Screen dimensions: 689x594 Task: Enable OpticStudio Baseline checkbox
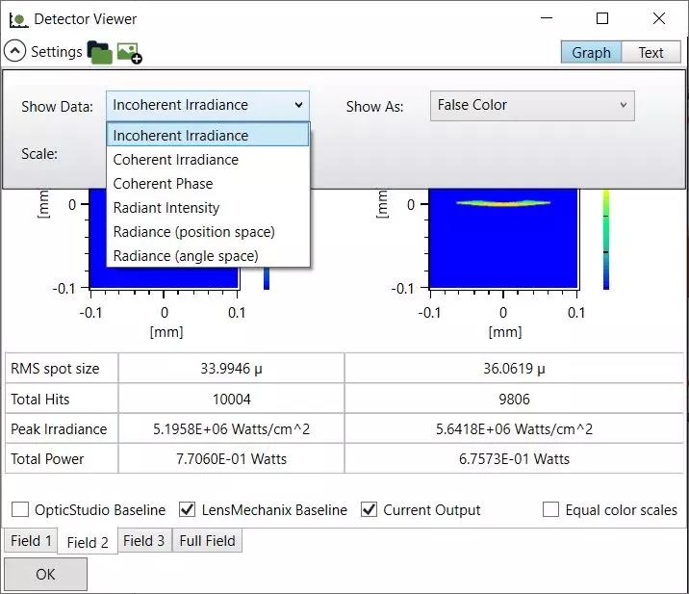click(x=20, y=509)
